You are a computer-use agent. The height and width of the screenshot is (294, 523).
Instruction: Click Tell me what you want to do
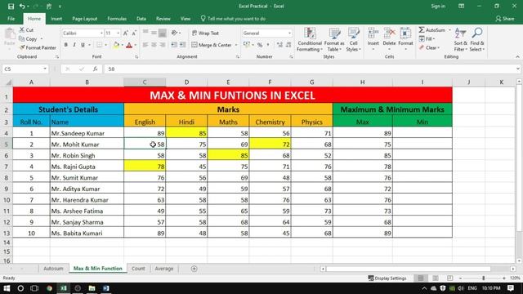(x=233, y=19)
